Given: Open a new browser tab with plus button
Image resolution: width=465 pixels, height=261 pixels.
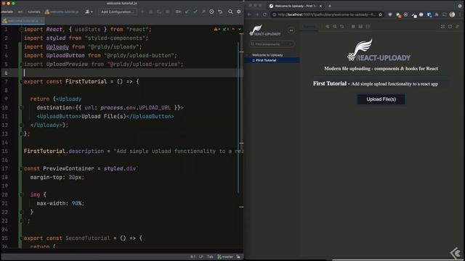Looking at the screenshot, I should tap(329, 6).
